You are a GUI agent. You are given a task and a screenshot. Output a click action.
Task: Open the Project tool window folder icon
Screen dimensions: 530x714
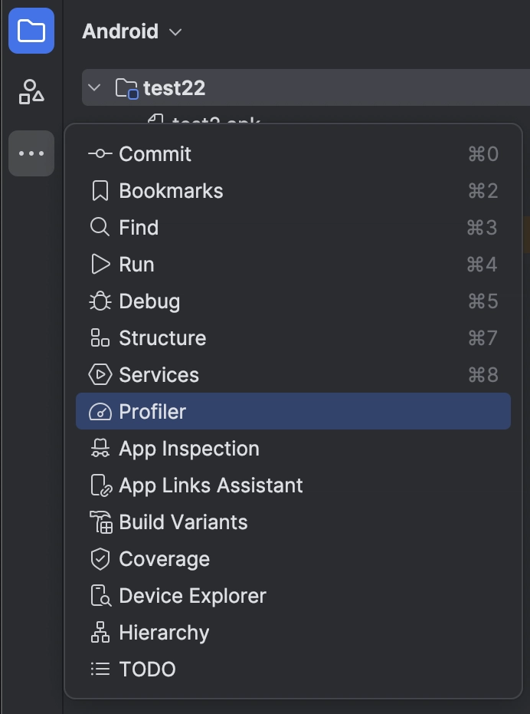point(31,31)
